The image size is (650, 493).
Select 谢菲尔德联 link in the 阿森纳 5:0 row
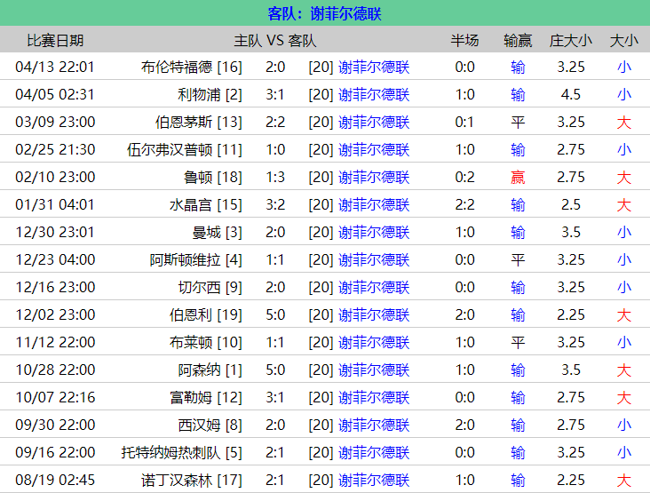pos(374,370)
